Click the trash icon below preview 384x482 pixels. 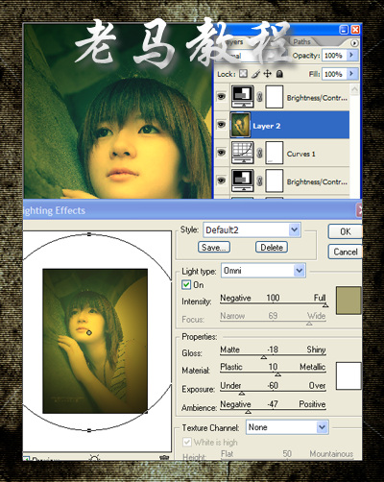click(x=164, y=458)
